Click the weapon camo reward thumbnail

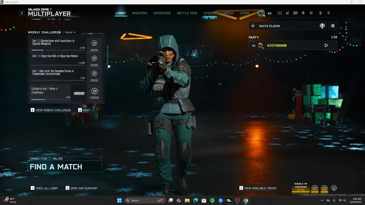(x=79, y=93)
